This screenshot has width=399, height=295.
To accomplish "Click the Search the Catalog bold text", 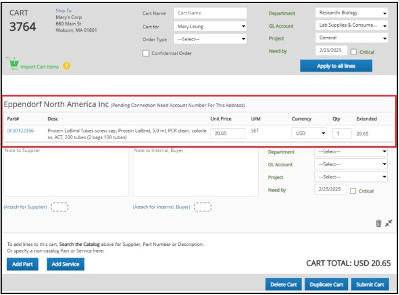I will pos(79,245).
